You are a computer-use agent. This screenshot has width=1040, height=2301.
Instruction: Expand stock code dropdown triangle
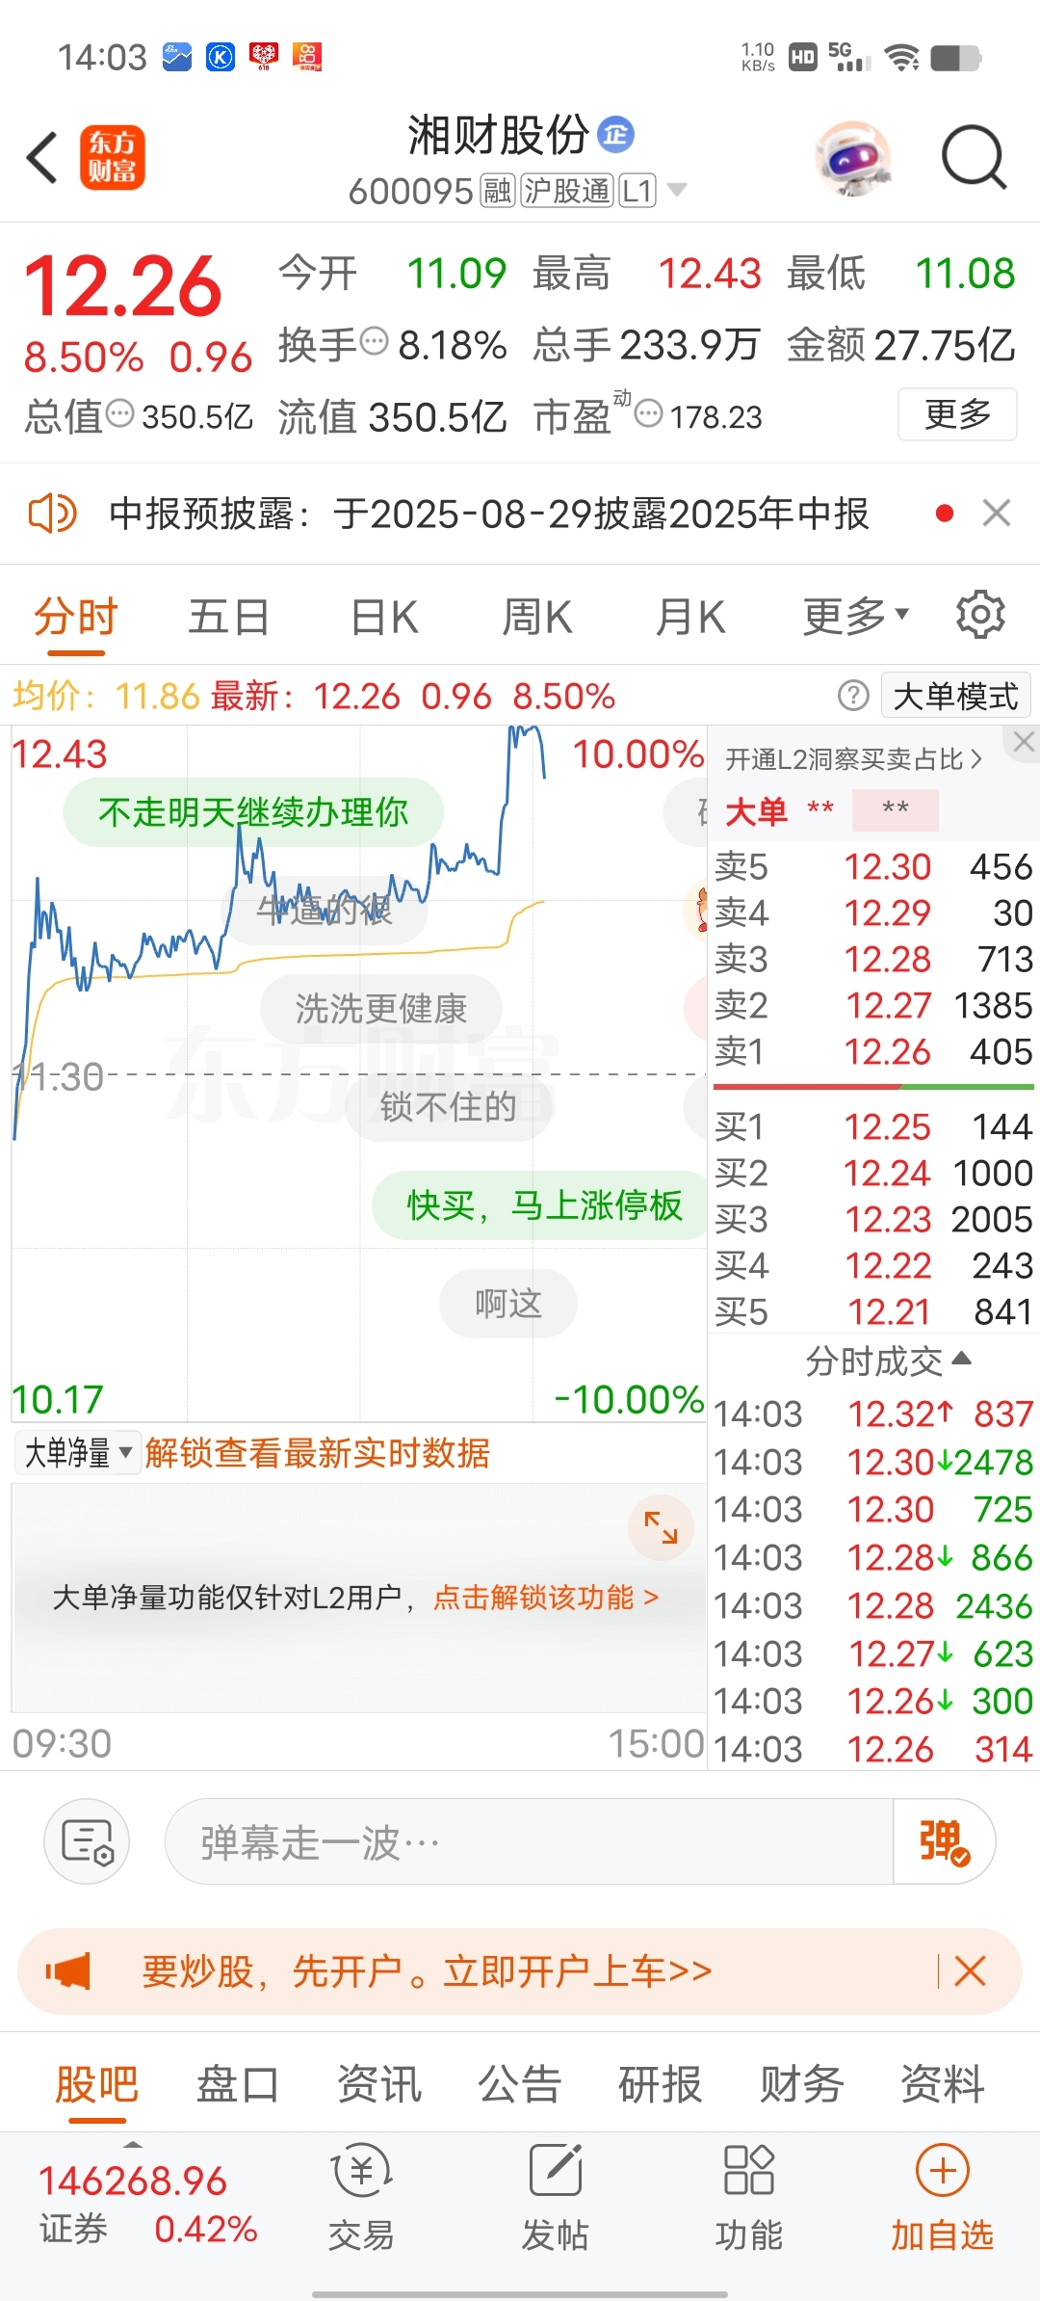(x=677, y=190)
